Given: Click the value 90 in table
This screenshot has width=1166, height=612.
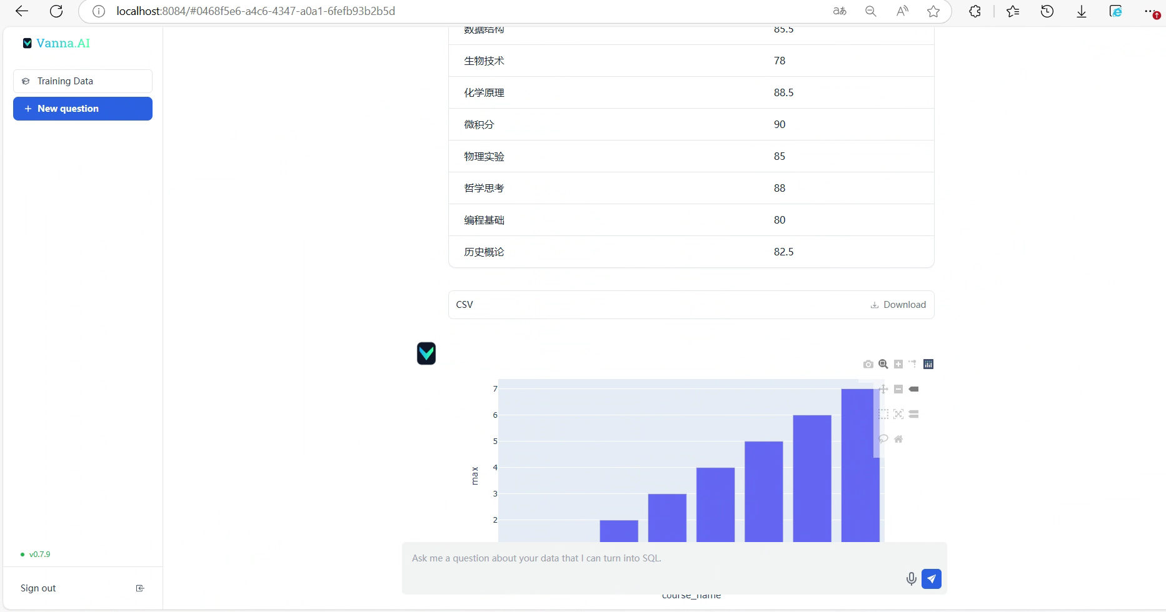Looking at the screenshot, I should pos(780,124).
